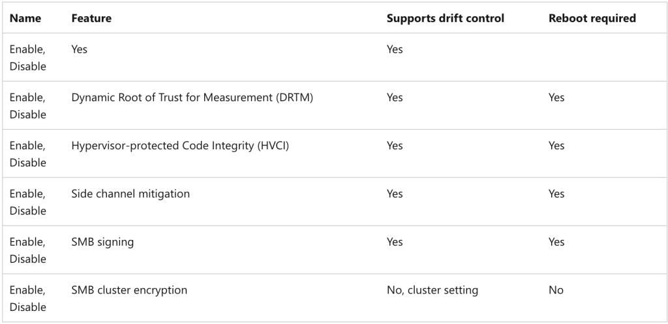Select 'Enable, Disable' beside SMB cluster encryption
The width and height of the screenshot is (668, 324).
[27, 298]
